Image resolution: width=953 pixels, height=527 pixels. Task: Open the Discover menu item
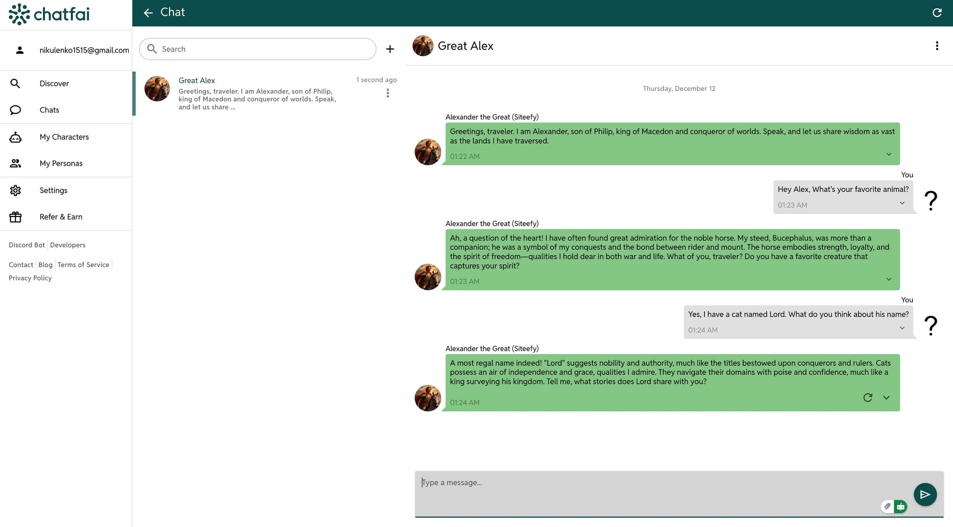click(x=54, y=83)
